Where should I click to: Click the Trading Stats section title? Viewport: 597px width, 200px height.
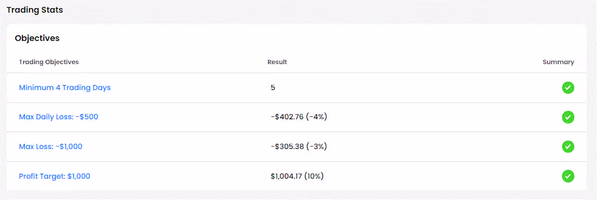point(35,10)
